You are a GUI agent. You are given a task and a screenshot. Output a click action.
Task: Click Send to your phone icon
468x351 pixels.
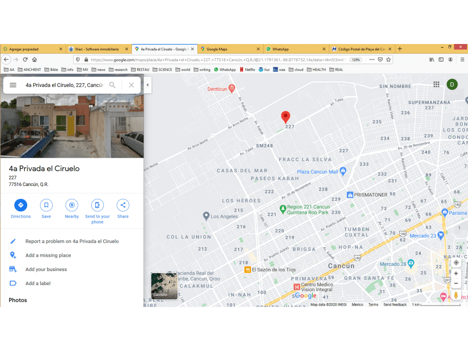click(x=98, y=205)
